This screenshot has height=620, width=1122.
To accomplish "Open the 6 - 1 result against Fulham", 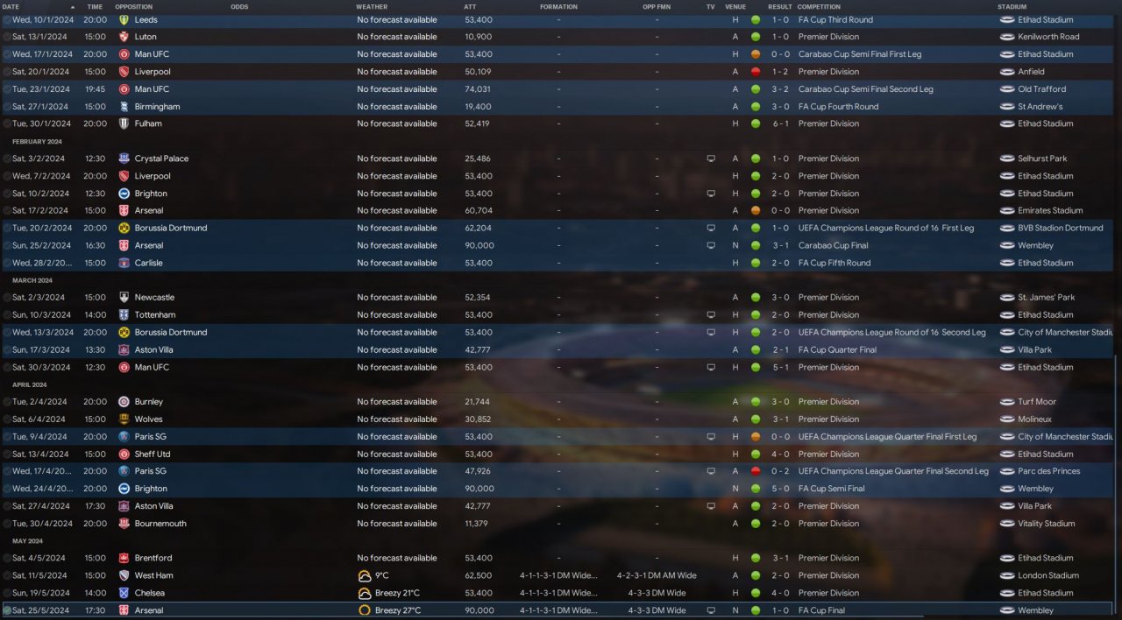I will (x=780, y=123).
